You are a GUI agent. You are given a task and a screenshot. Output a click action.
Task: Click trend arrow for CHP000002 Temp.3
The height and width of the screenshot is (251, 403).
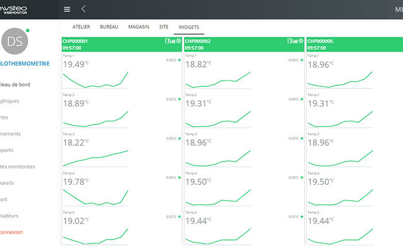[x=302, y=139]
